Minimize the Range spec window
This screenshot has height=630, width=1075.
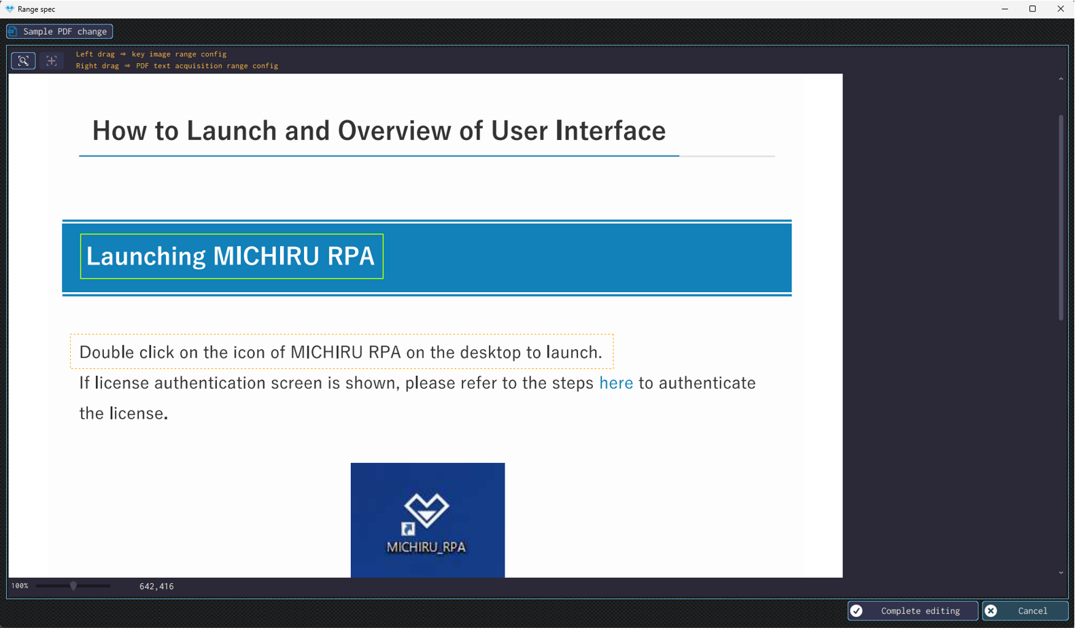(x=1004, y=9)
